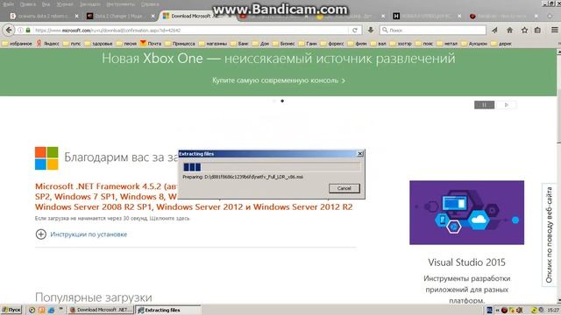Viewport: 561px width, 315px height.
Task: Click Щелкните здесь to restart download
Action: [169, 218]
